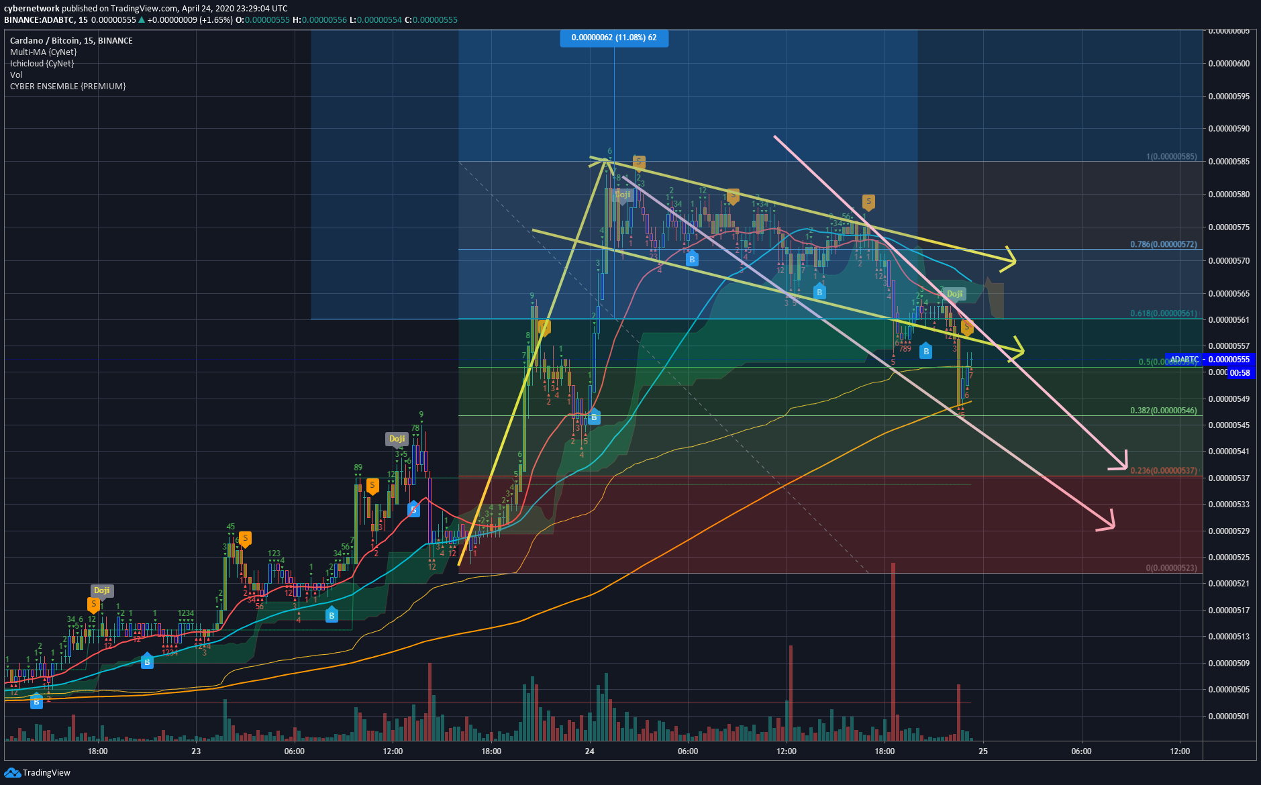
Task: Click the 0.786(0.00000572) Fibonacci level label
Action: click(x=1164, y=245)
